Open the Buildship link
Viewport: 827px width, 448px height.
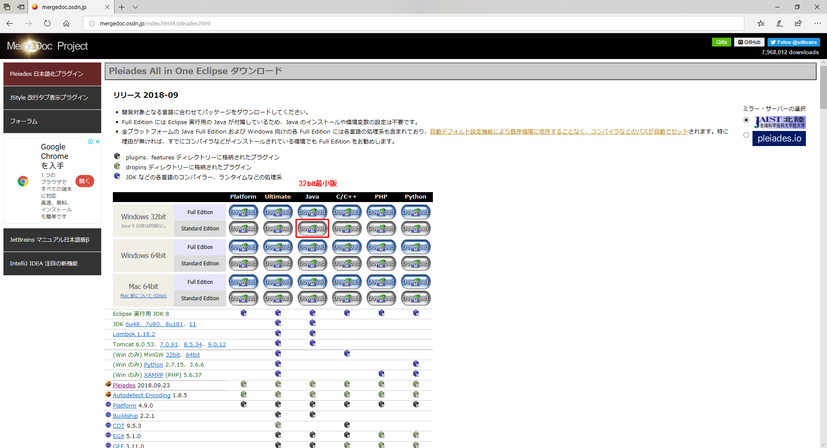pyautogui.click(x=125, y=416)
